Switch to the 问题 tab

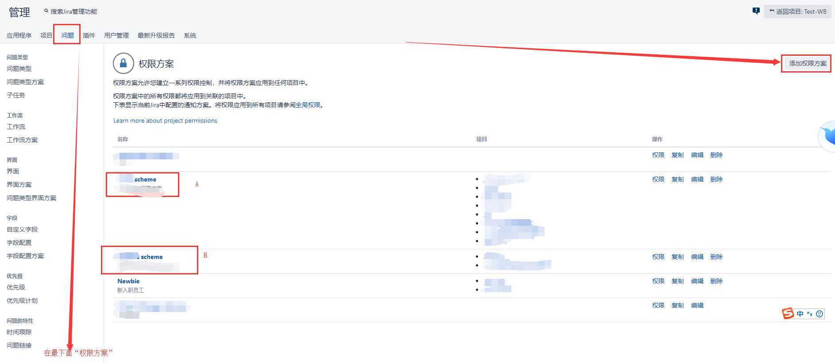click(68, 35)
